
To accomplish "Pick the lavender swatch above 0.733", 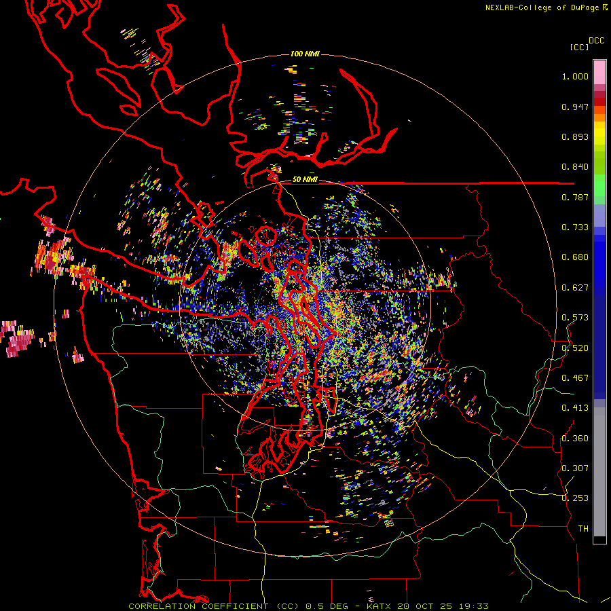I will pyautogui.click(x=599, y=215).
